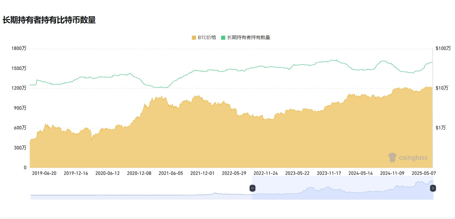Click the green long-term holder legend swatch
This screenshot has height=219, width=455.
[x=223, y=38]
